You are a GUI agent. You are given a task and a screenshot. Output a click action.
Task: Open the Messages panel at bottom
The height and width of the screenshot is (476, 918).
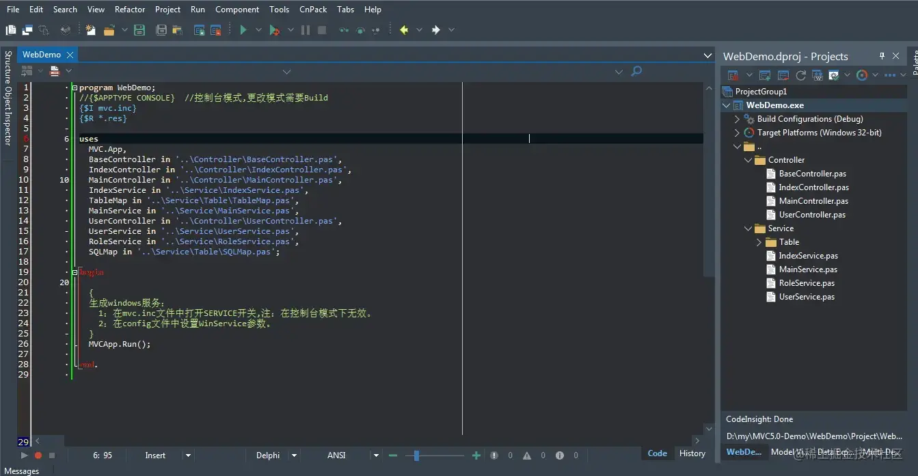point(22,471)
